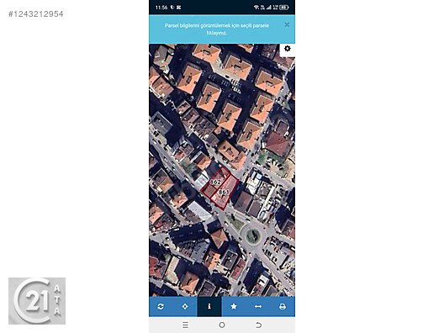Tap the roundabout on the satellite map
This screenshot has width=444, height=333.
coord(253,235)
